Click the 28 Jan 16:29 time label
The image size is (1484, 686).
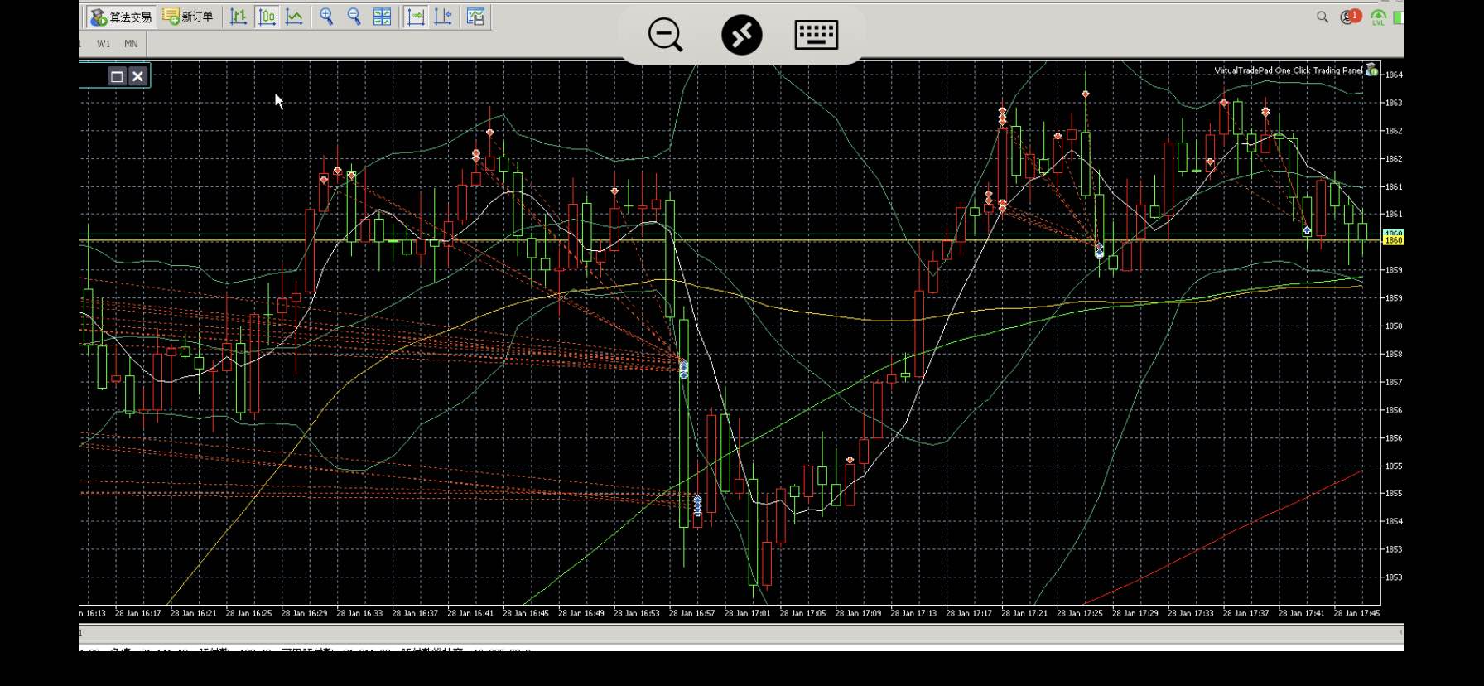point(304,613)
